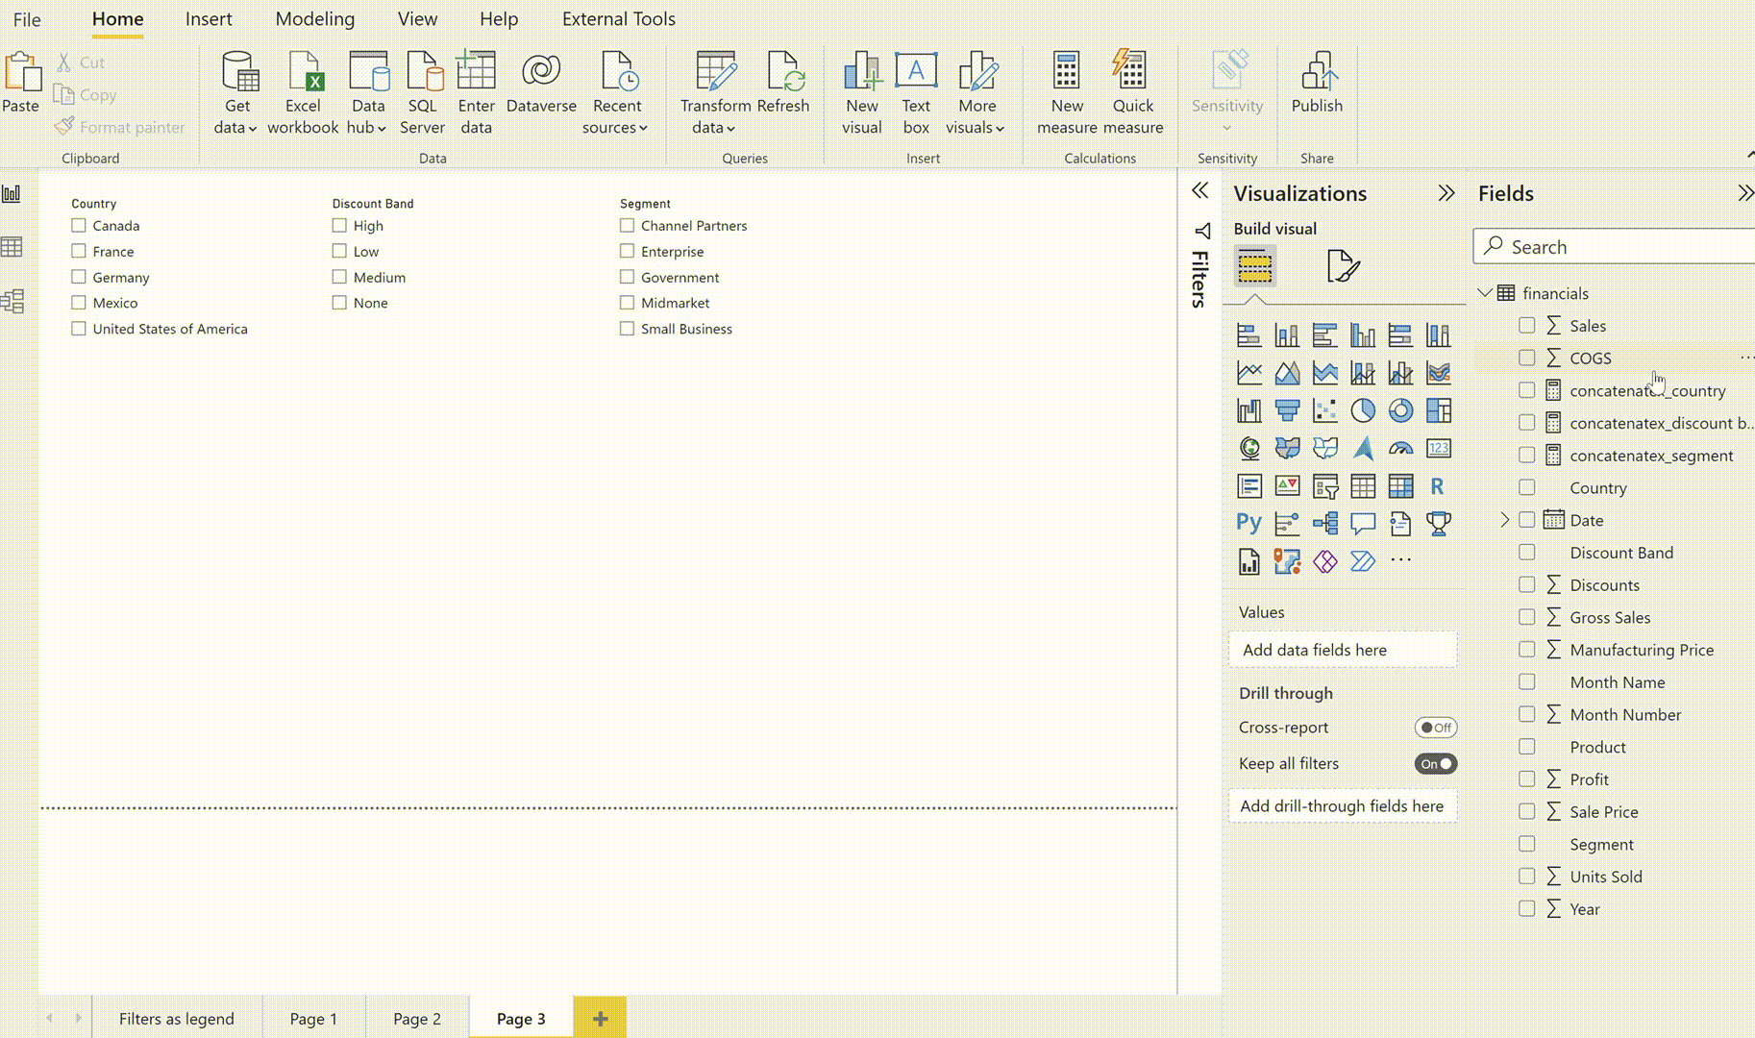This screenshot has width=1755, height=1038.
Task: Switch to Model view in sidebar
Action: [12, 302]
